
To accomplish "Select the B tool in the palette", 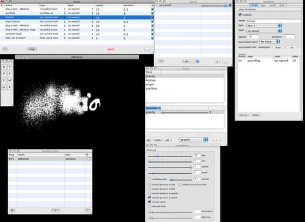I will pyautogui.click(x=4, y=67).
